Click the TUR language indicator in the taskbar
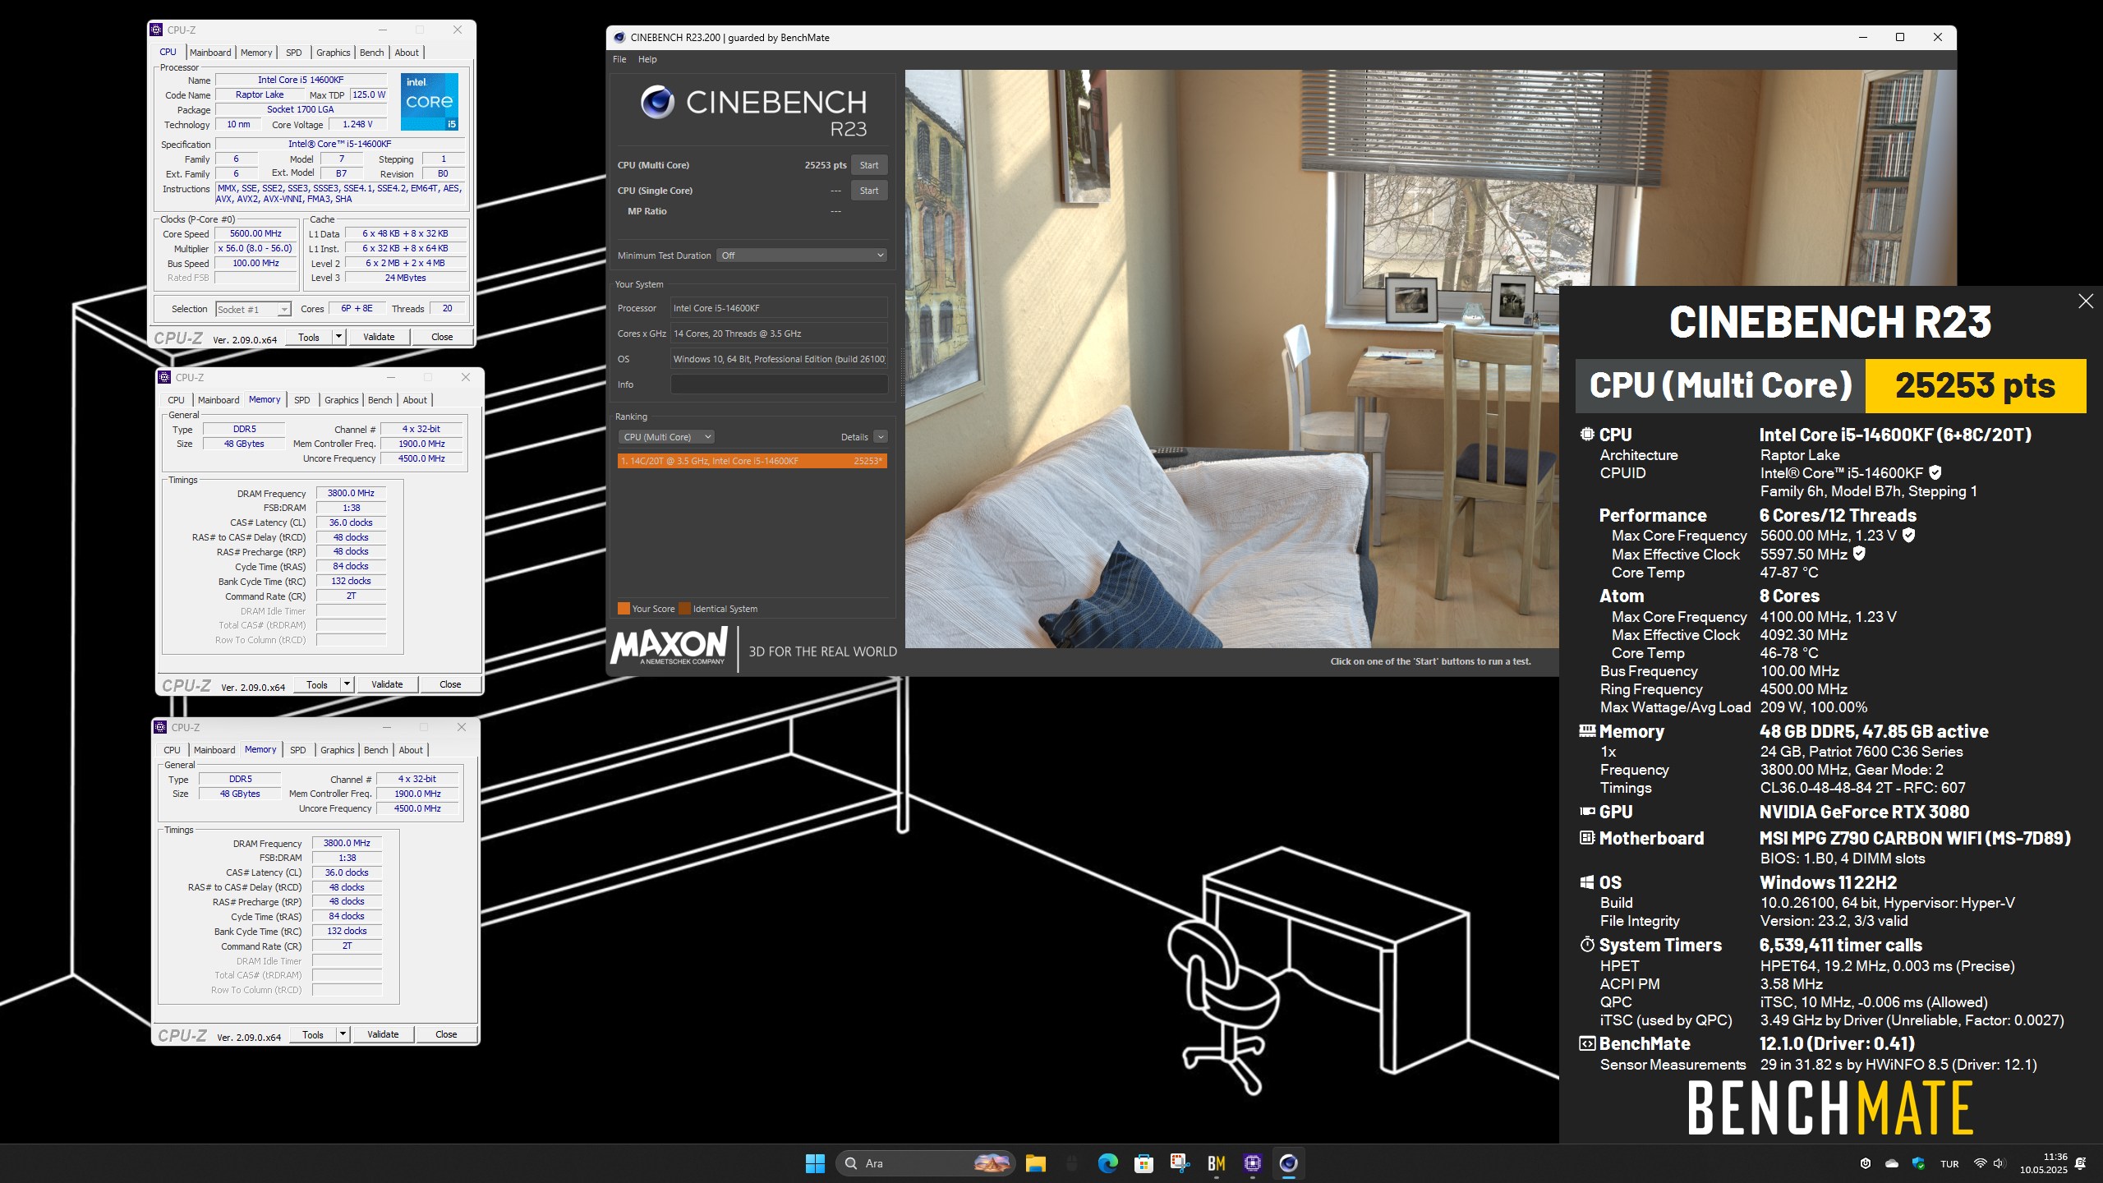The width and height of the screenshot is (2103, 1183). [1949, 1163]
